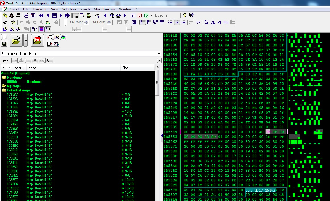The width and height of the screenshot is (330, 201).
Task: Click the purple framed window icon
Action: (x=41, y=29)
